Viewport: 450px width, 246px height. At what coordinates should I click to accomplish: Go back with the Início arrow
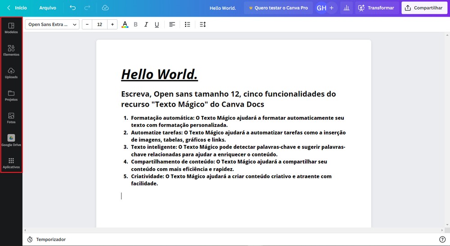pyautogui.click(x=9, y=8)
